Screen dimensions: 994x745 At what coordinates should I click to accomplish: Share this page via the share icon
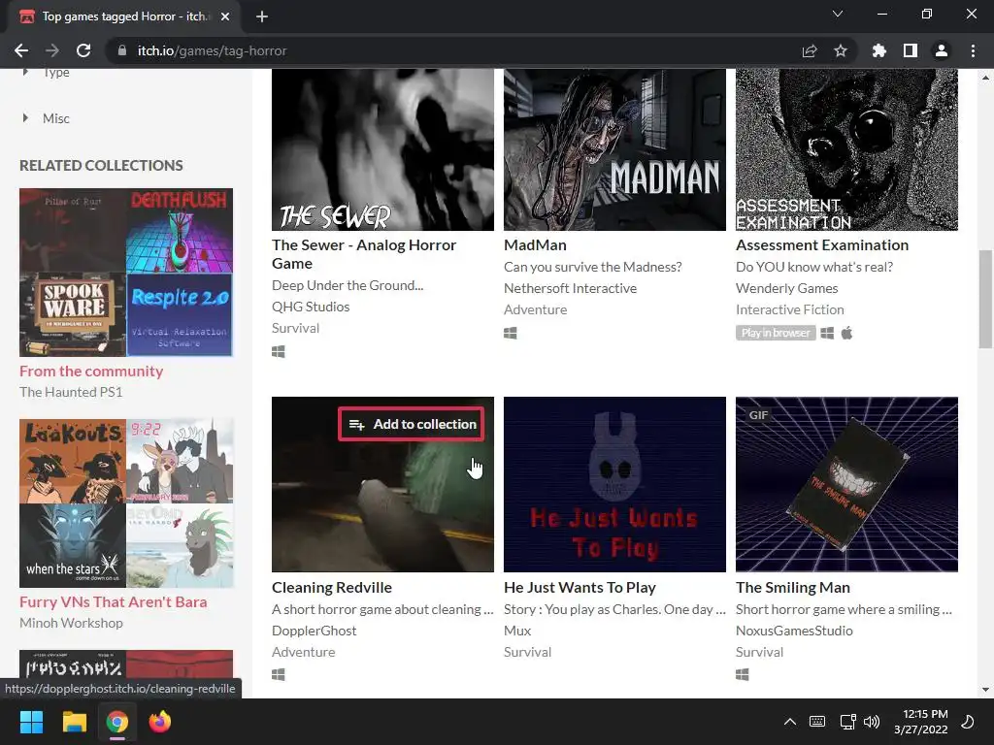pyautogui.click(x=810, y=50)
